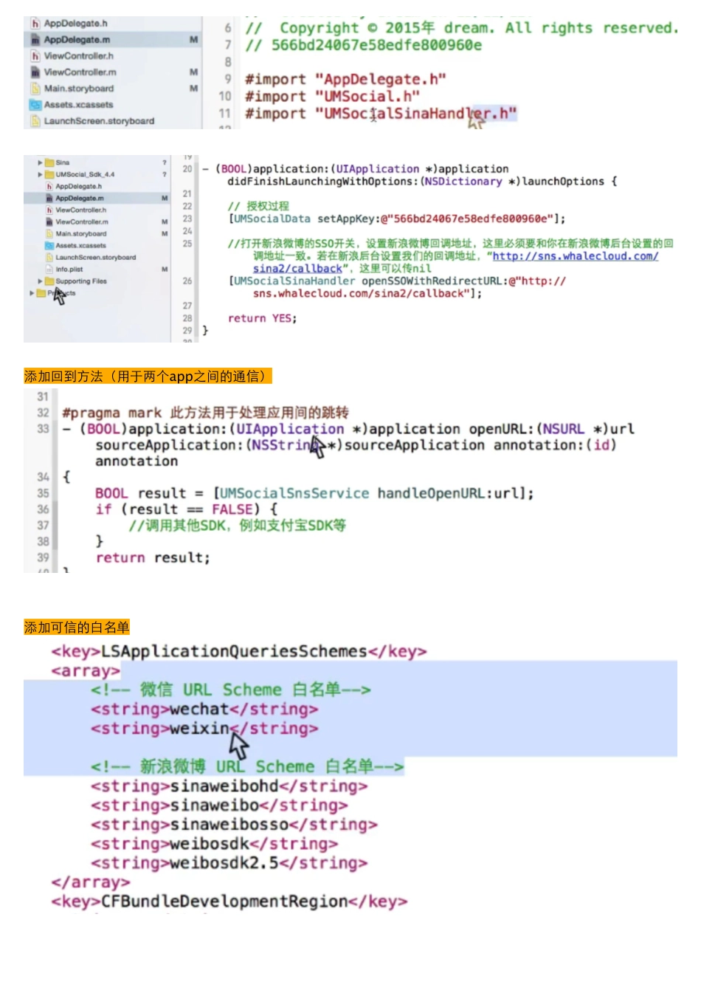Viewport: 701px width, 993px height.
Task: Click line number 26 in editor gutter
Action: pyautogui.click(x=187, y=281)
